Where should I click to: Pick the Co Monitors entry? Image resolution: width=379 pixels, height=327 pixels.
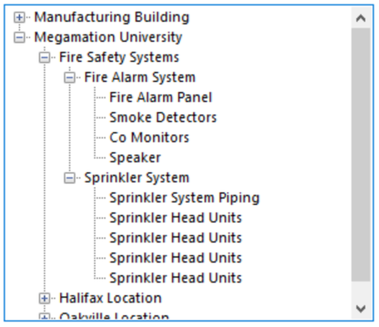(x=149, y=138)
